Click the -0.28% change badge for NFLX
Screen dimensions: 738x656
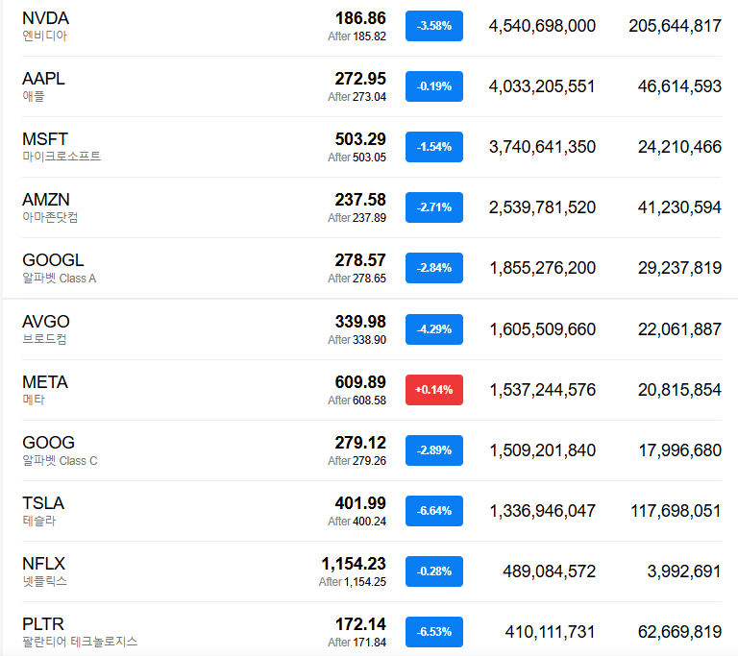click(434, 571)
